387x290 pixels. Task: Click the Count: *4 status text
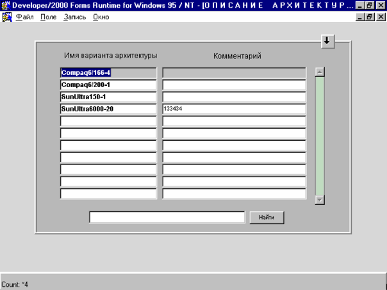pyautogui.click(x=15, y=284)
